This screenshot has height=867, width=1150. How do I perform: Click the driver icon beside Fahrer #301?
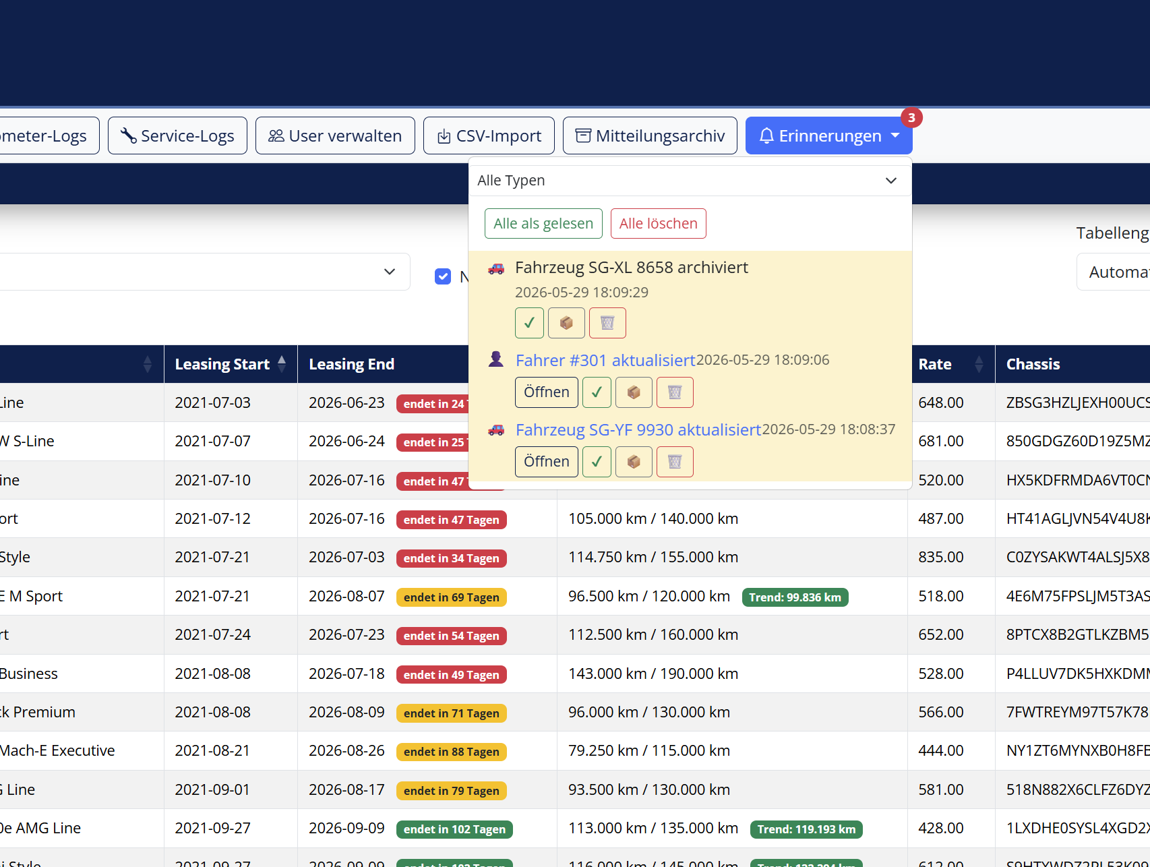(496, 359)
